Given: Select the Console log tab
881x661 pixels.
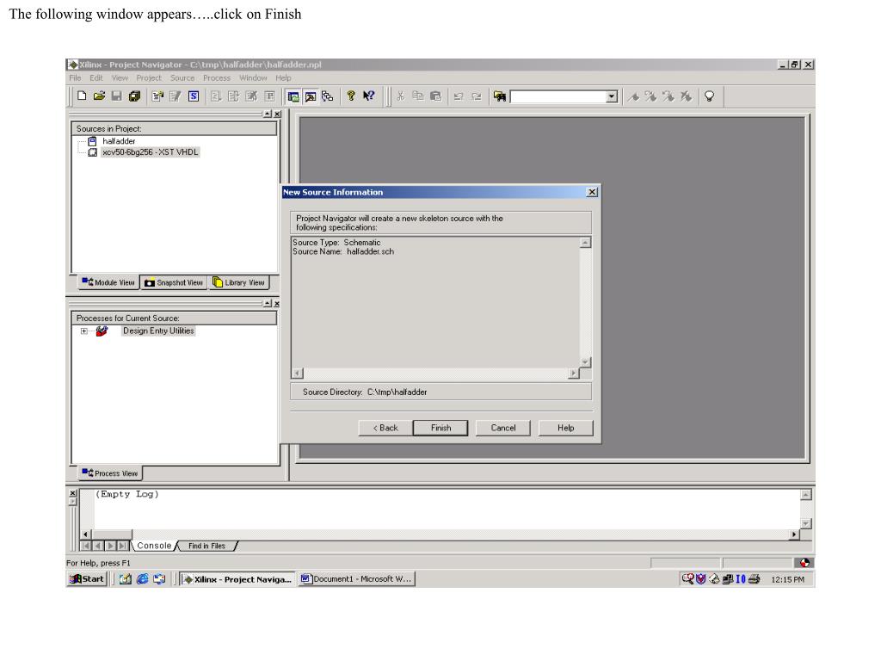Looking at the screenshot, I should click(x=154, y=546).
